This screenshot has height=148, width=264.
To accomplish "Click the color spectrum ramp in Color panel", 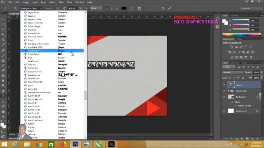I will [241, 35].
